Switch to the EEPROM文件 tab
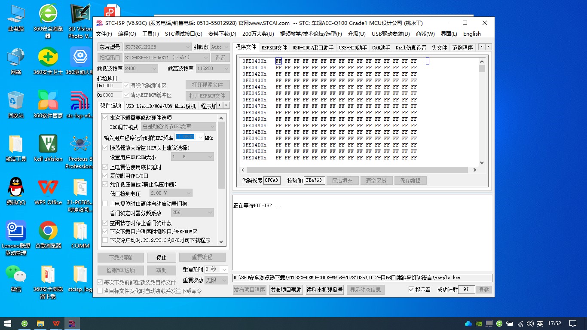Viewport: 587px width, 330px height. [x=274, y=48]
